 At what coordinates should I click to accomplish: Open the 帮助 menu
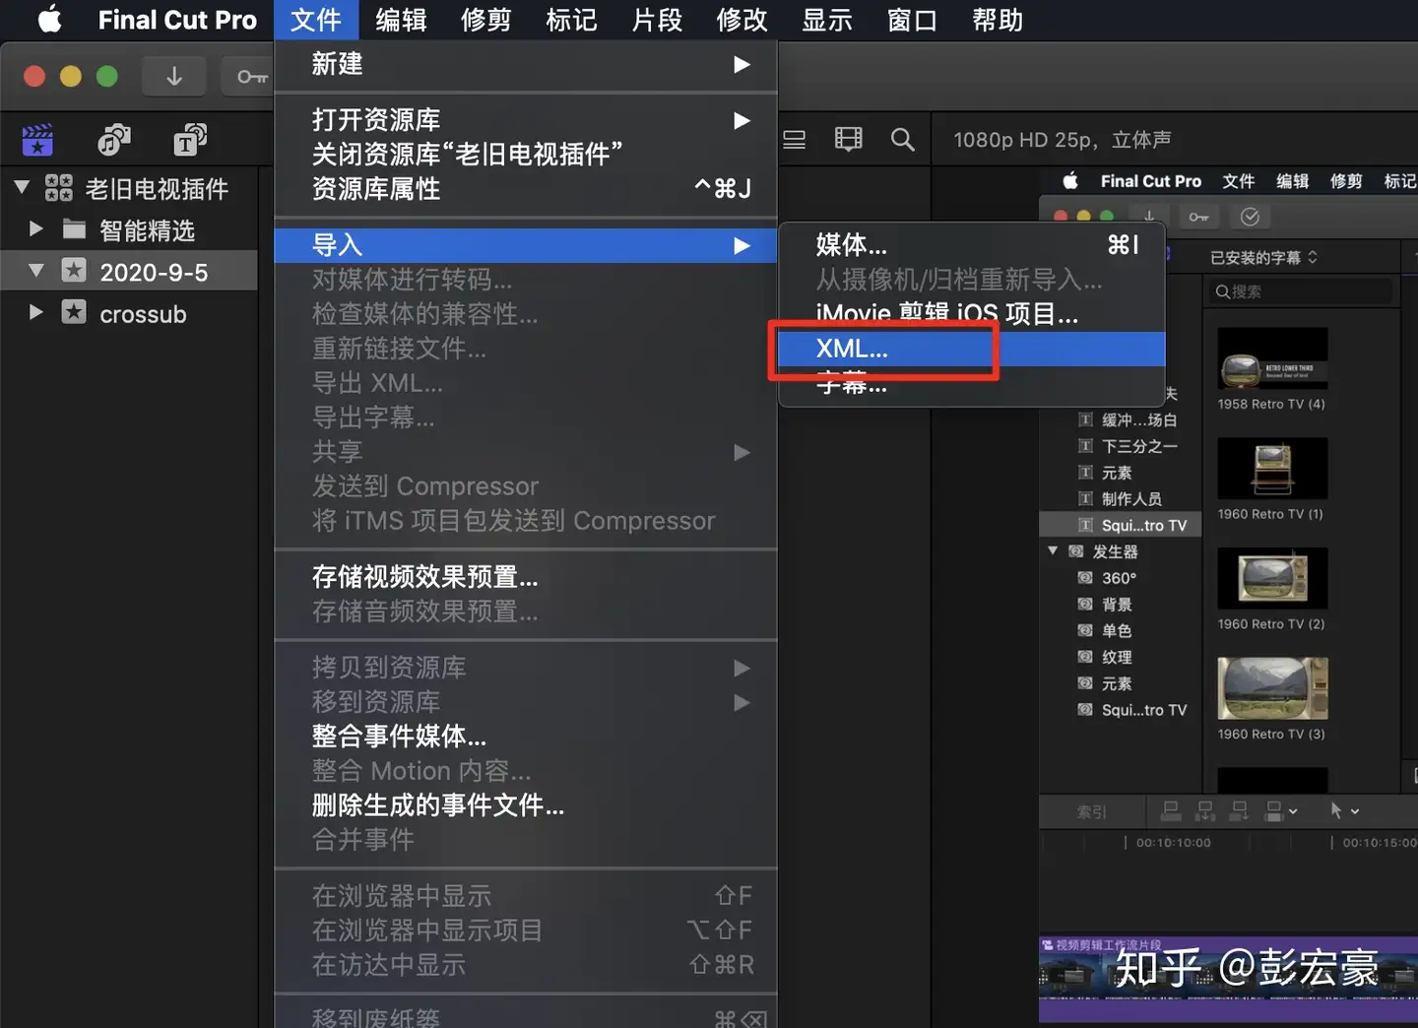(x=998, y=20)
